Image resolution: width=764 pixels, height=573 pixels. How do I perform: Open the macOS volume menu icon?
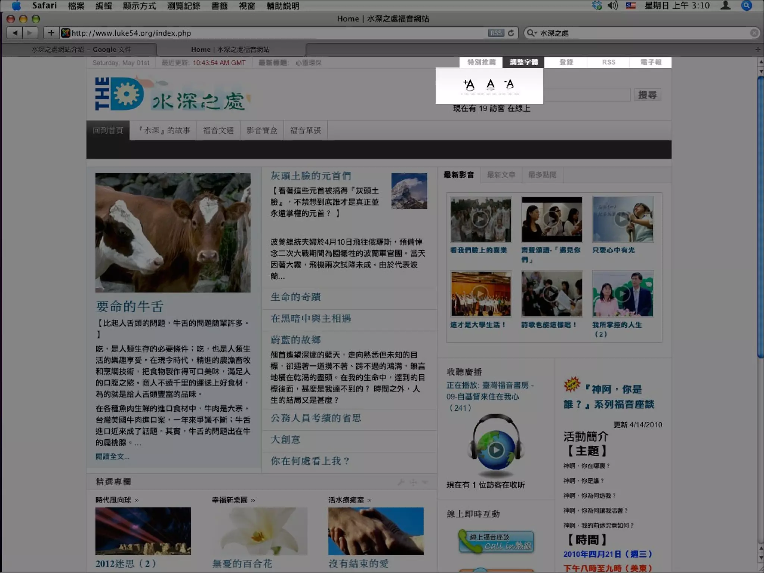pyautogui.click(x=612, y=6)
